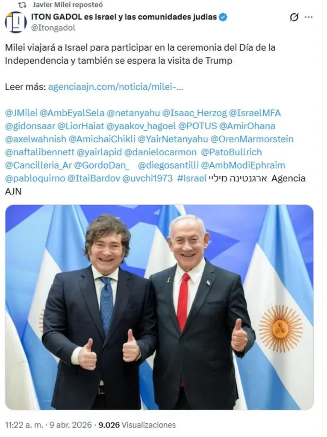Screen dimensions: 327x437
Task: Click the 11:22 a. m. timestamp
Action: click(24, 425)
